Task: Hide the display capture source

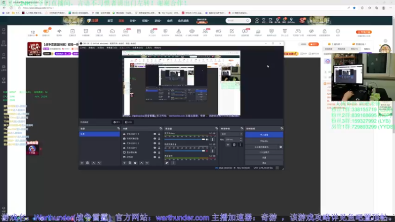Action: coord(155,152)
